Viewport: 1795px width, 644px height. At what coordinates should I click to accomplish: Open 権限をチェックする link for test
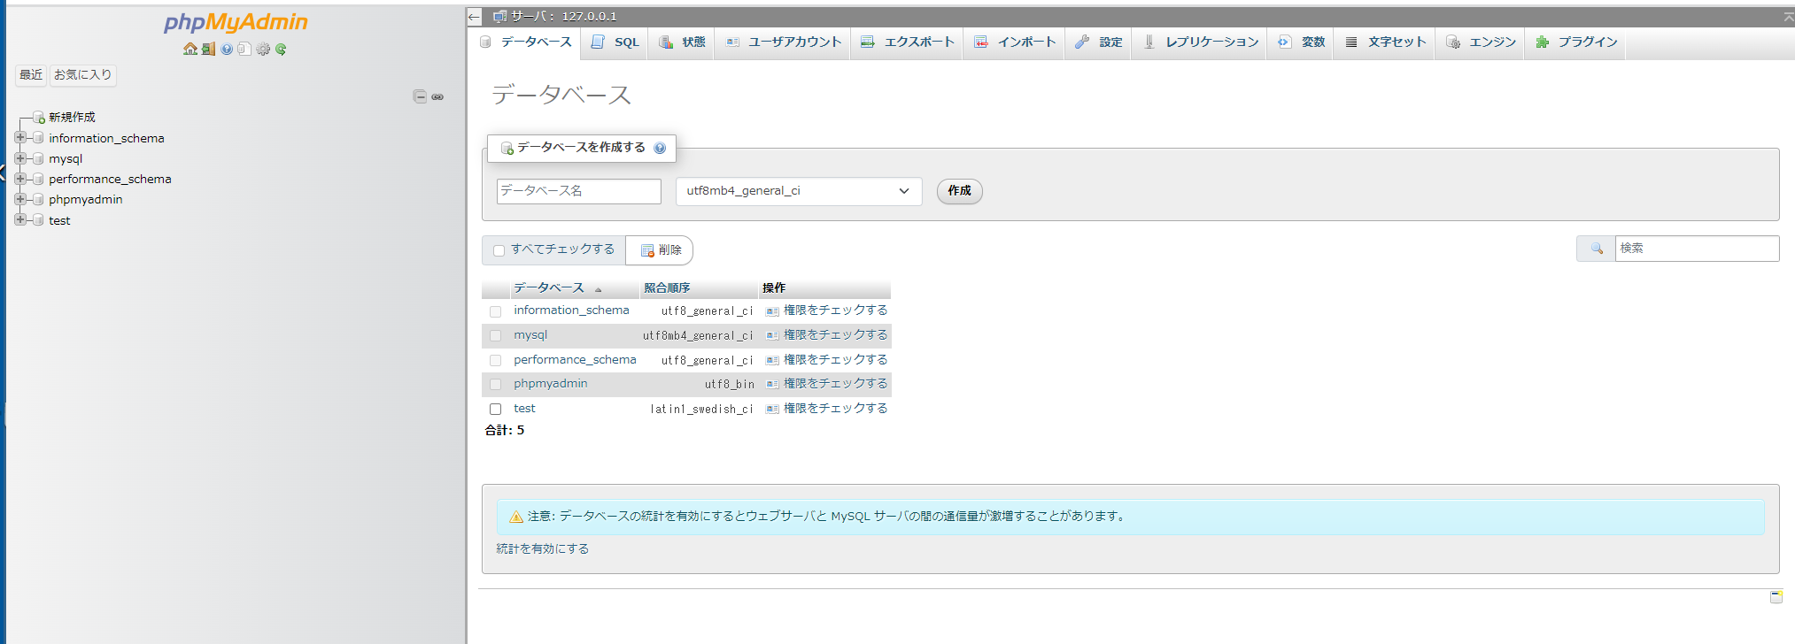(835, 409)
